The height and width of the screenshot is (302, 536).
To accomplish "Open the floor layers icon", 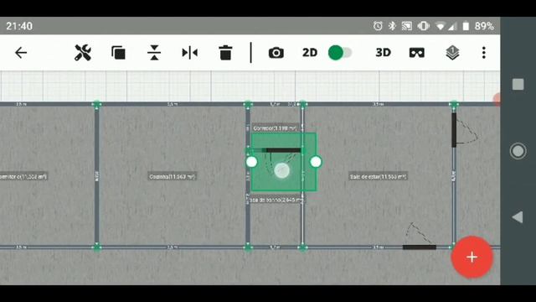I will tap(452, 53).
